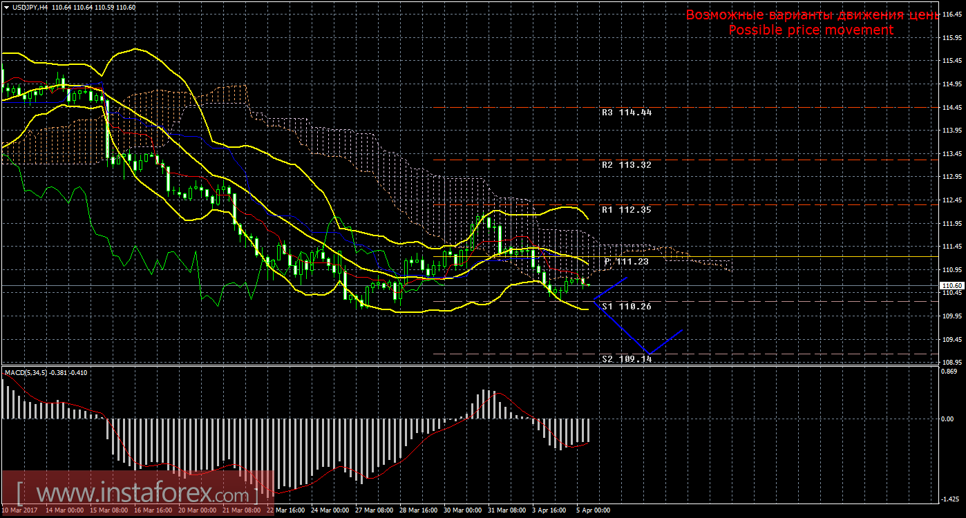
Task: Click the S2 109.14 support label
Action: 626,359
